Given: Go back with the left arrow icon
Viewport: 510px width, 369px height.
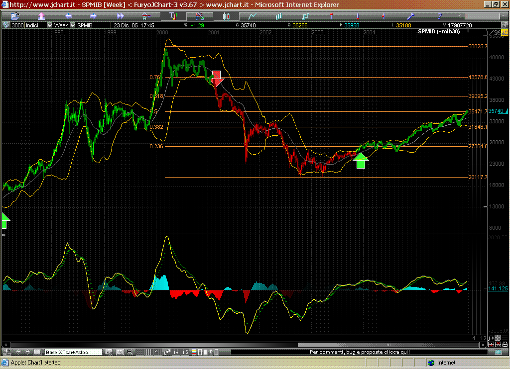Looking at the screenshot, I should [69, 16].
